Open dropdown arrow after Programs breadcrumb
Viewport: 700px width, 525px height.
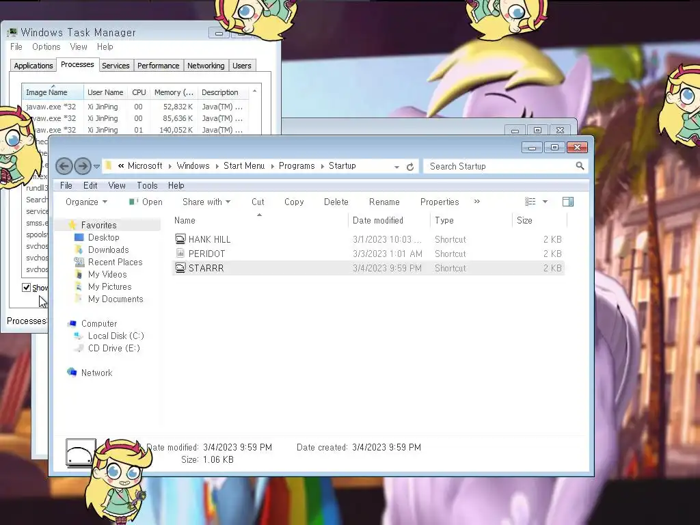coord(322,166)
